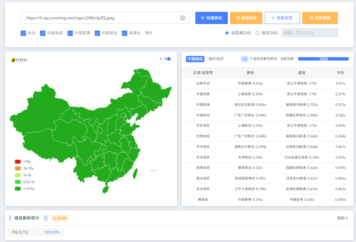
Task: Copy resolved IPs with the 复制IP button
Action: pos(60,218)
